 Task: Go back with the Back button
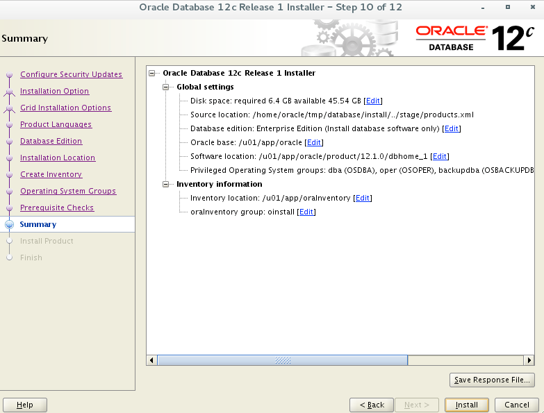click(x=372, y=405)
